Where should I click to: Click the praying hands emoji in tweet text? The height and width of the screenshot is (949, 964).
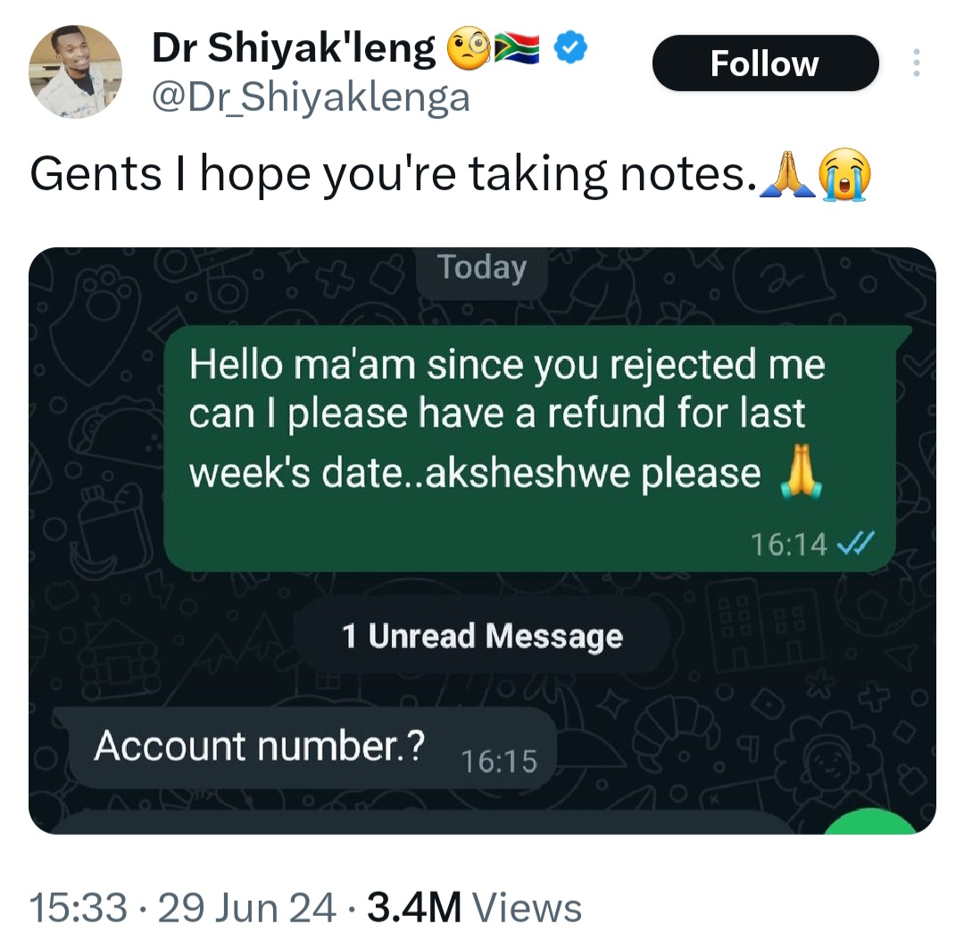pyautogui.click(x=784, y=177)
